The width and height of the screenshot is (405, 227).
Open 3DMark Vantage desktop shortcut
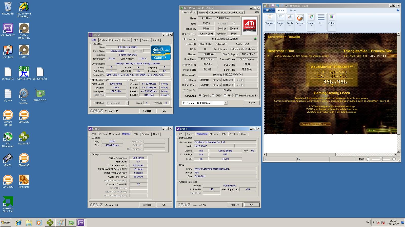pyautogui.click(x=8, y=118)
